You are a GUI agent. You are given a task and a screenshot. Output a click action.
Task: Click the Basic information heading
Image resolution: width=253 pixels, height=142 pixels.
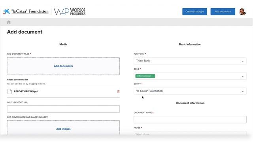[x=190, y=44]
